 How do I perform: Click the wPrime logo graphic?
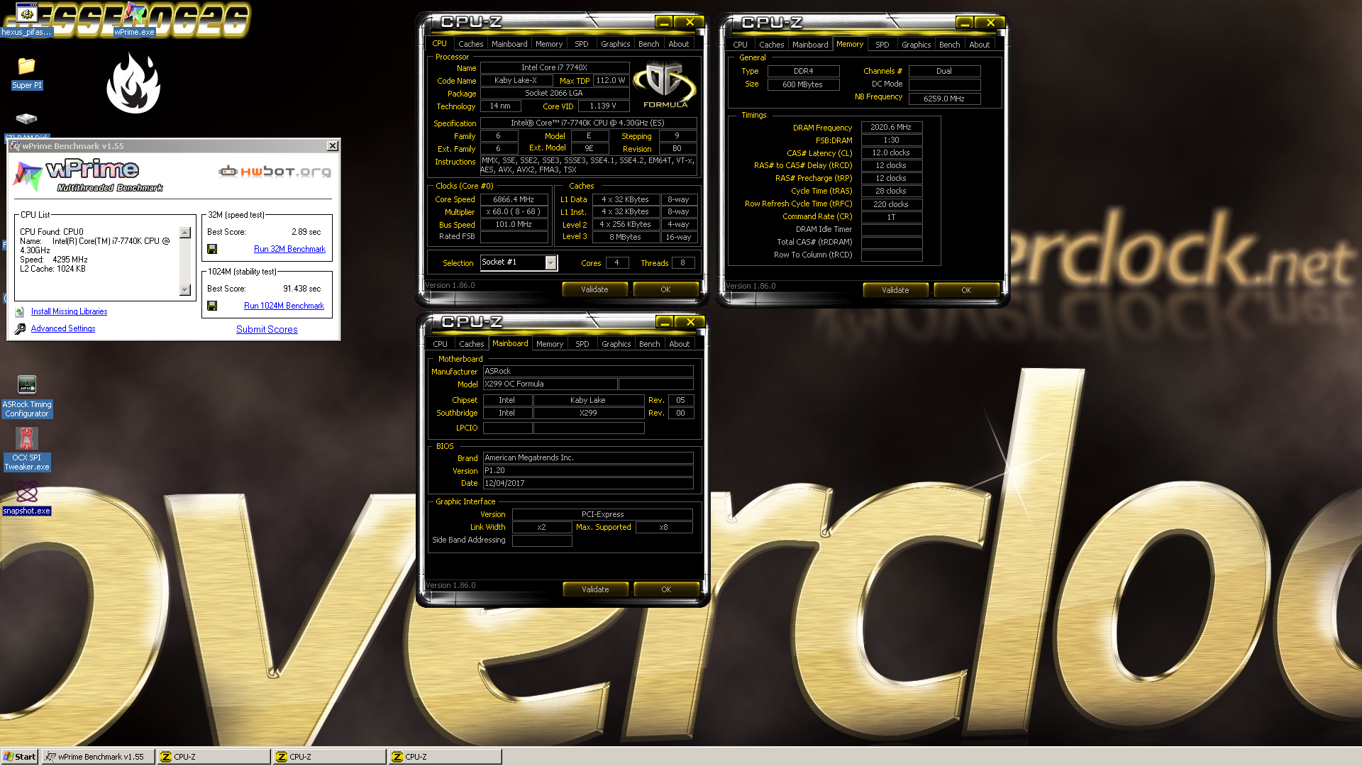click(x=89, y=176)
